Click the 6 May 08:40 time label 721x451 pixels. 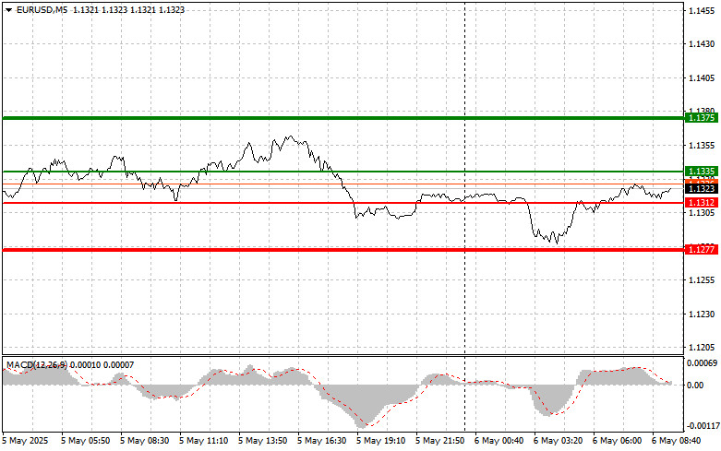[x=677, y=441]
